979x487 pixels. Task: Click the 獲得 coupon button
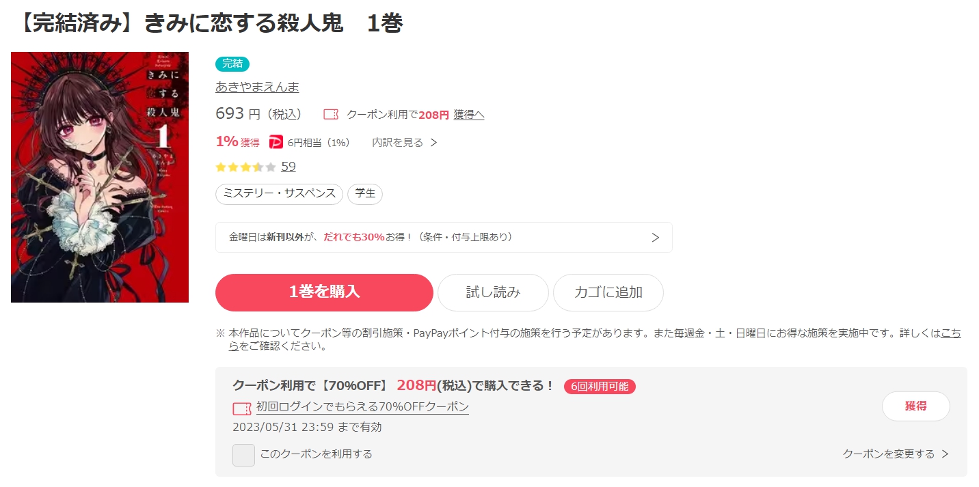[x=916, y=406]
